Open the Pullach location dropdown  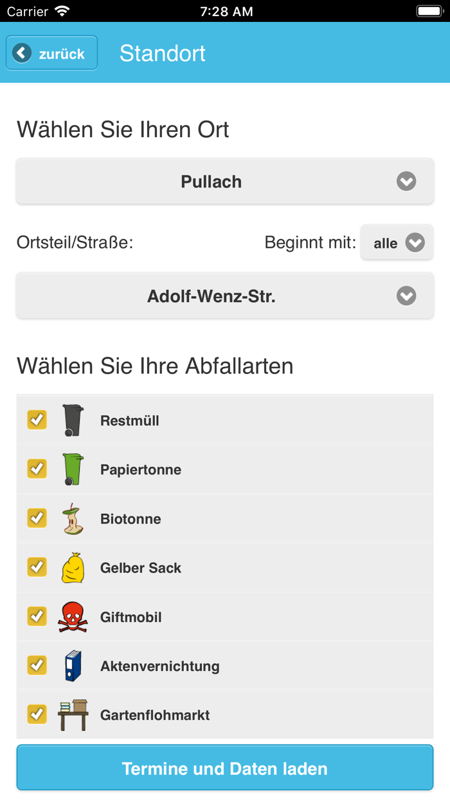[x=224, y=181]
